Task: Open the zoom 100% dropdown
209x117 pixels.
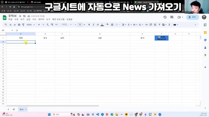Action: (x=30, y=25)
